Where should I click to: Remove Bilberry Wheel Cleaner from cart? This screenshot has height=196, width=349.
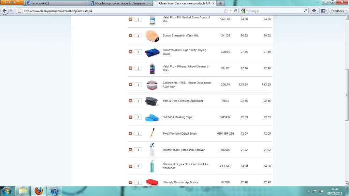(130, 68)
